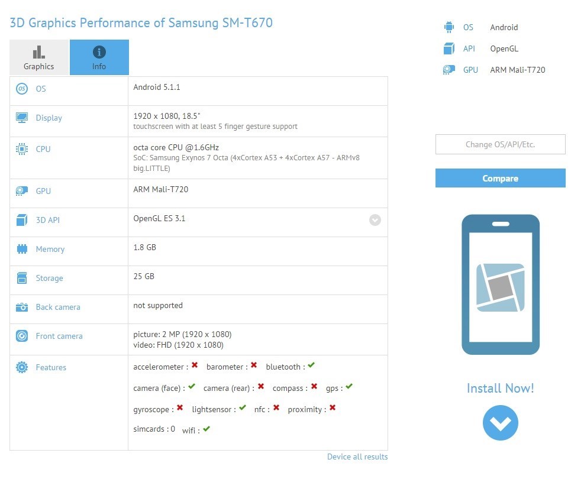Expand the OpenGL ES 3.1 details chevron

tap(375, 220)
